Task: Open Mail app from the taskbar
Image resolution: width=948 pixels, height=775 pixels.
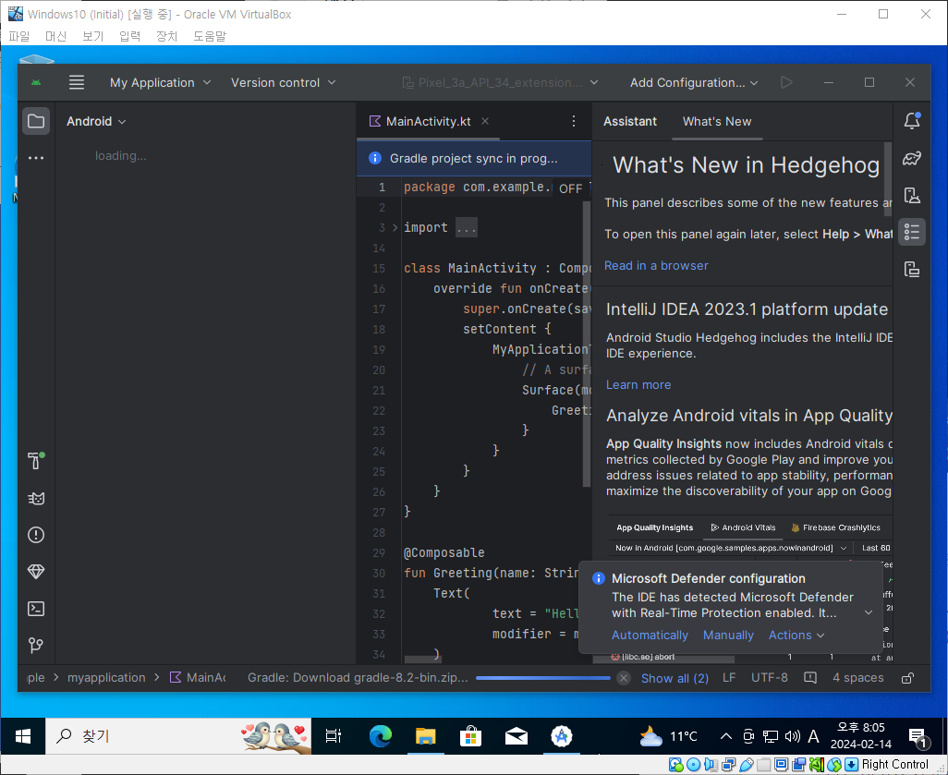Action: pyautogui.click(x=517, y=735)
